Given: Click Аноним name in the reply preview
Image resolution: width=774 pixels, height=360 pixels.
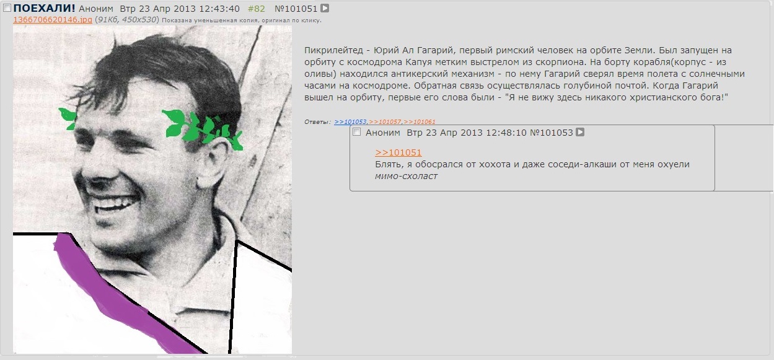Looking at the screenshot, I should (383, 132).
